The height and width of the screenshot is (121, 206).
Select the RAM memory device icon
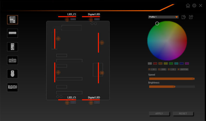[x=13, y=33]
